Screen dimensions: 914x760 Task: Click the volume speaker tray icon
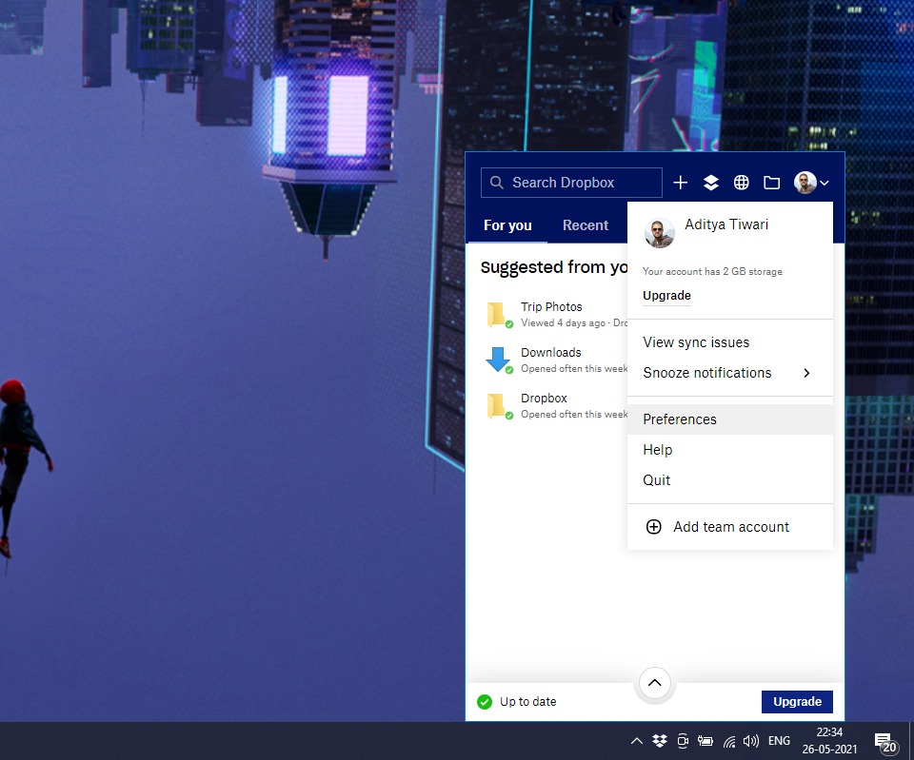click(751, 741)
